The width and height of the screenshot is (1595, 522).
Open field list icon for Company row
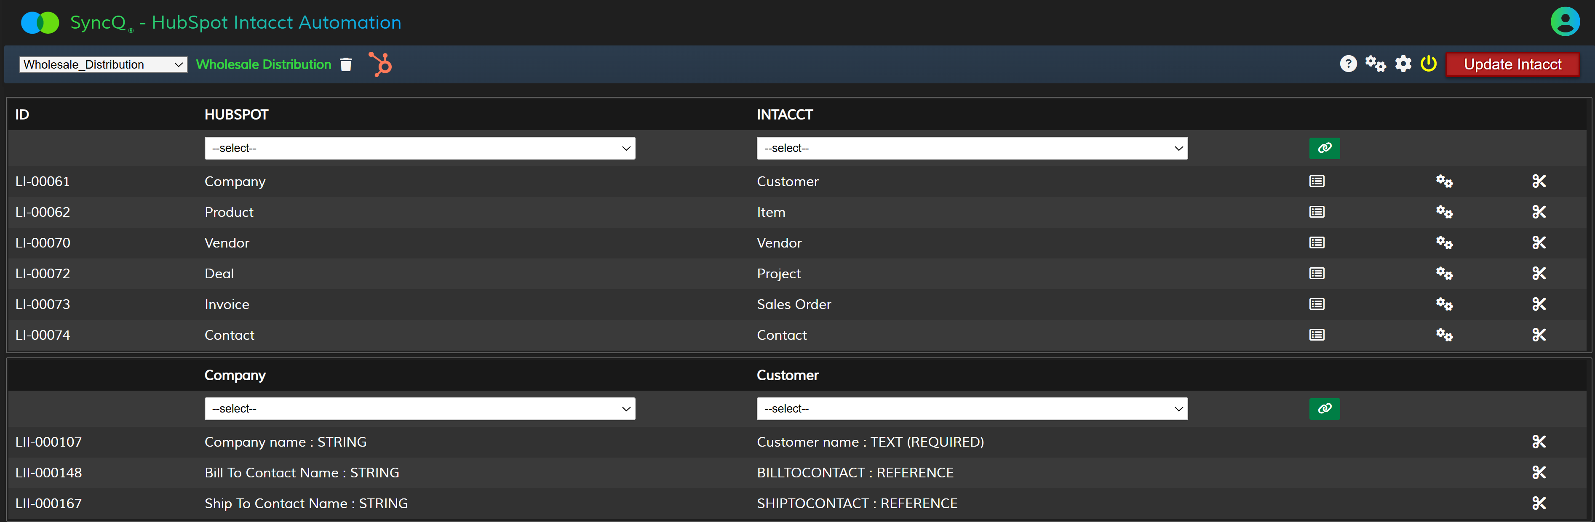point(1316,181)
